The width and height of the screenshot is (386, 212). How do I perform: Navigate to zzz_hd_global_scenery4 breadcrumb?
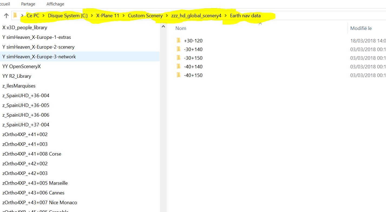point(196,16)
